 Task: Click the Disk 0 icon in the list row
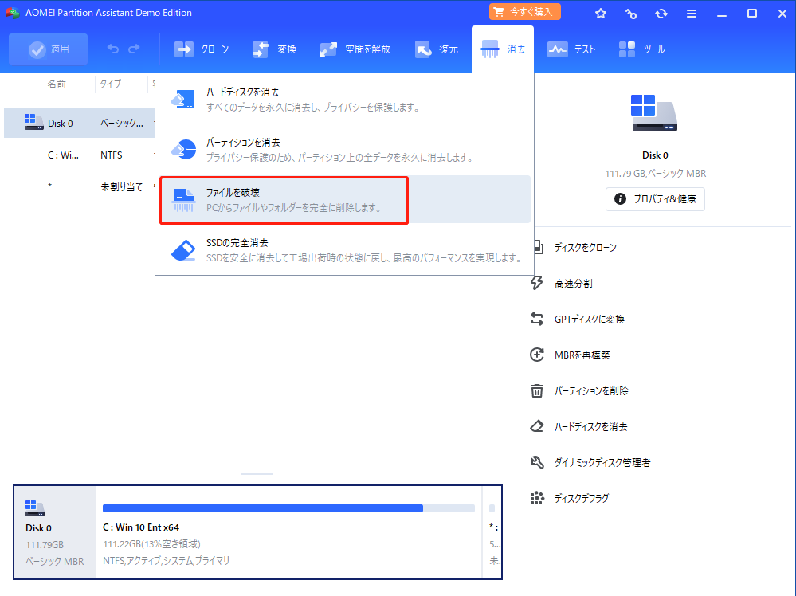(x=33, y=123)
